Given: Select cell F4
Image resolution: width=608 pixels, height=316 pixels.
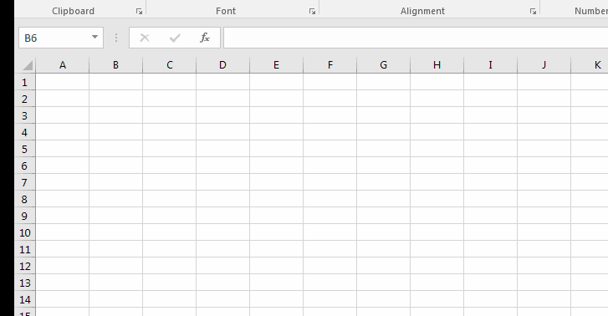Looking at the screenshot, I should click(330, 132).
